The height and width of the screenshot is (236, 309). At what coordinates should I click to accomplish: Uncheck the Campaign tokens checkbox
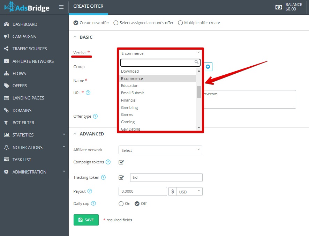[x=121, y=162]
